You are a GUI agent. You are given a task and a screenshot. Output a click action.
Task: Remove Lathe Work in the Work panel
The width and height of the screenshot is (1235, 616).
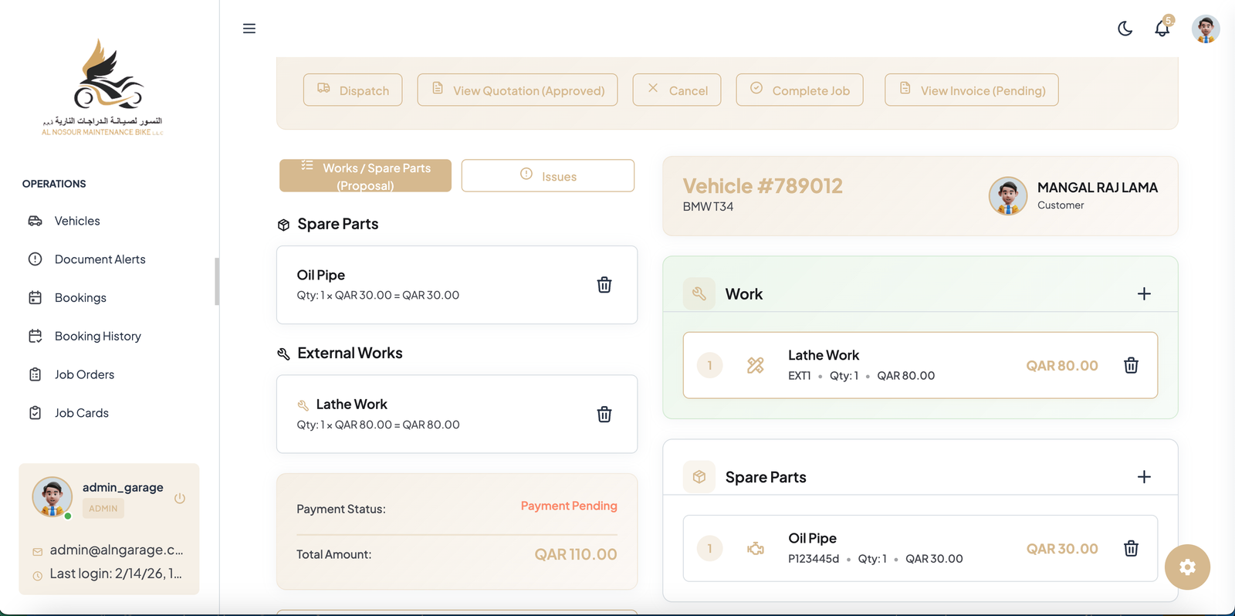[x=1131, y=366]
